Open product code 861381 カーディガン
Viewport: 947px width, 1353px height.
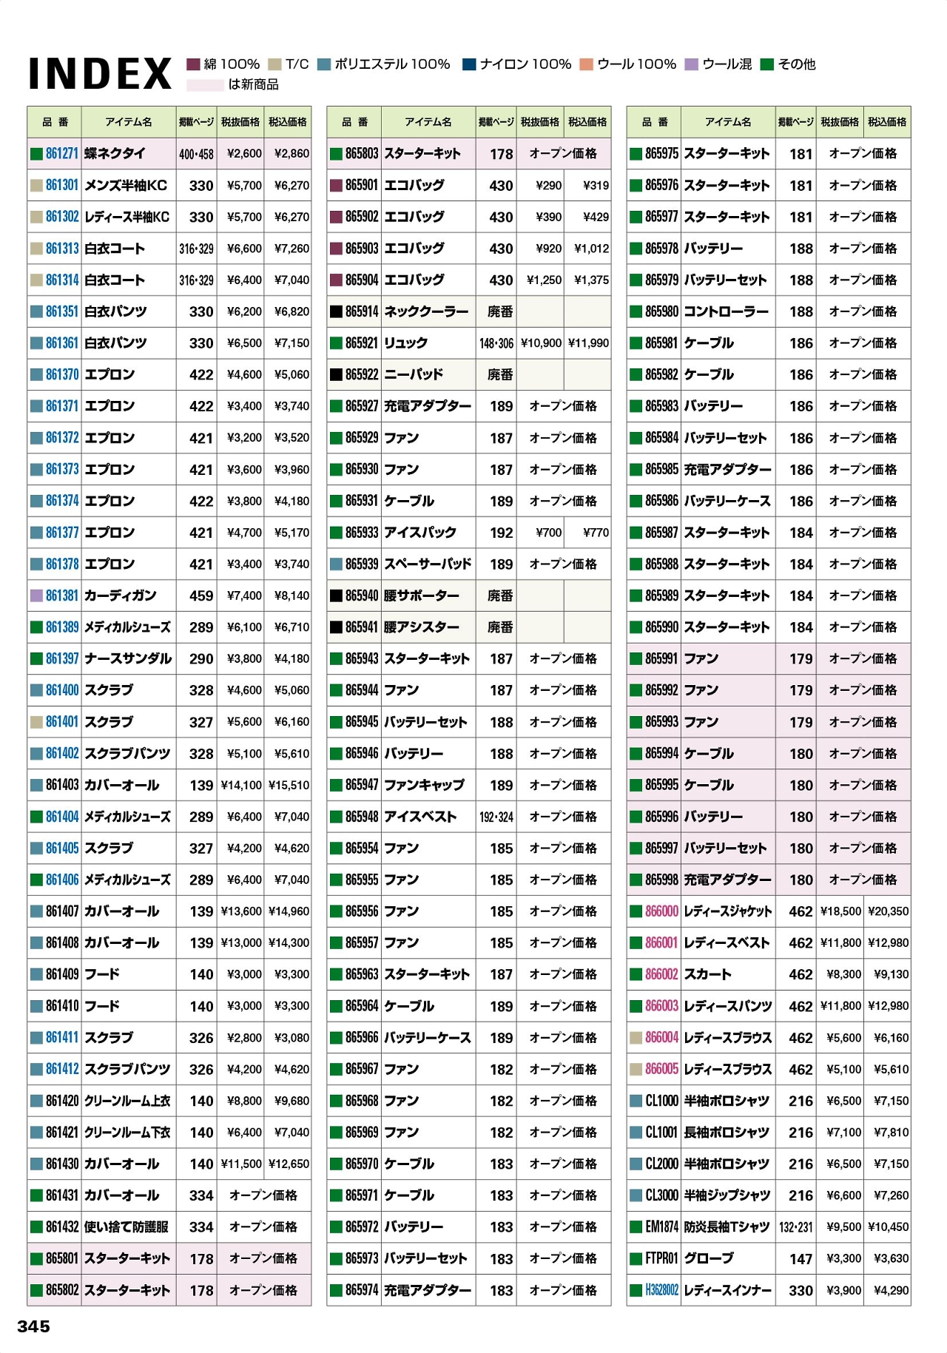[61, 595]
